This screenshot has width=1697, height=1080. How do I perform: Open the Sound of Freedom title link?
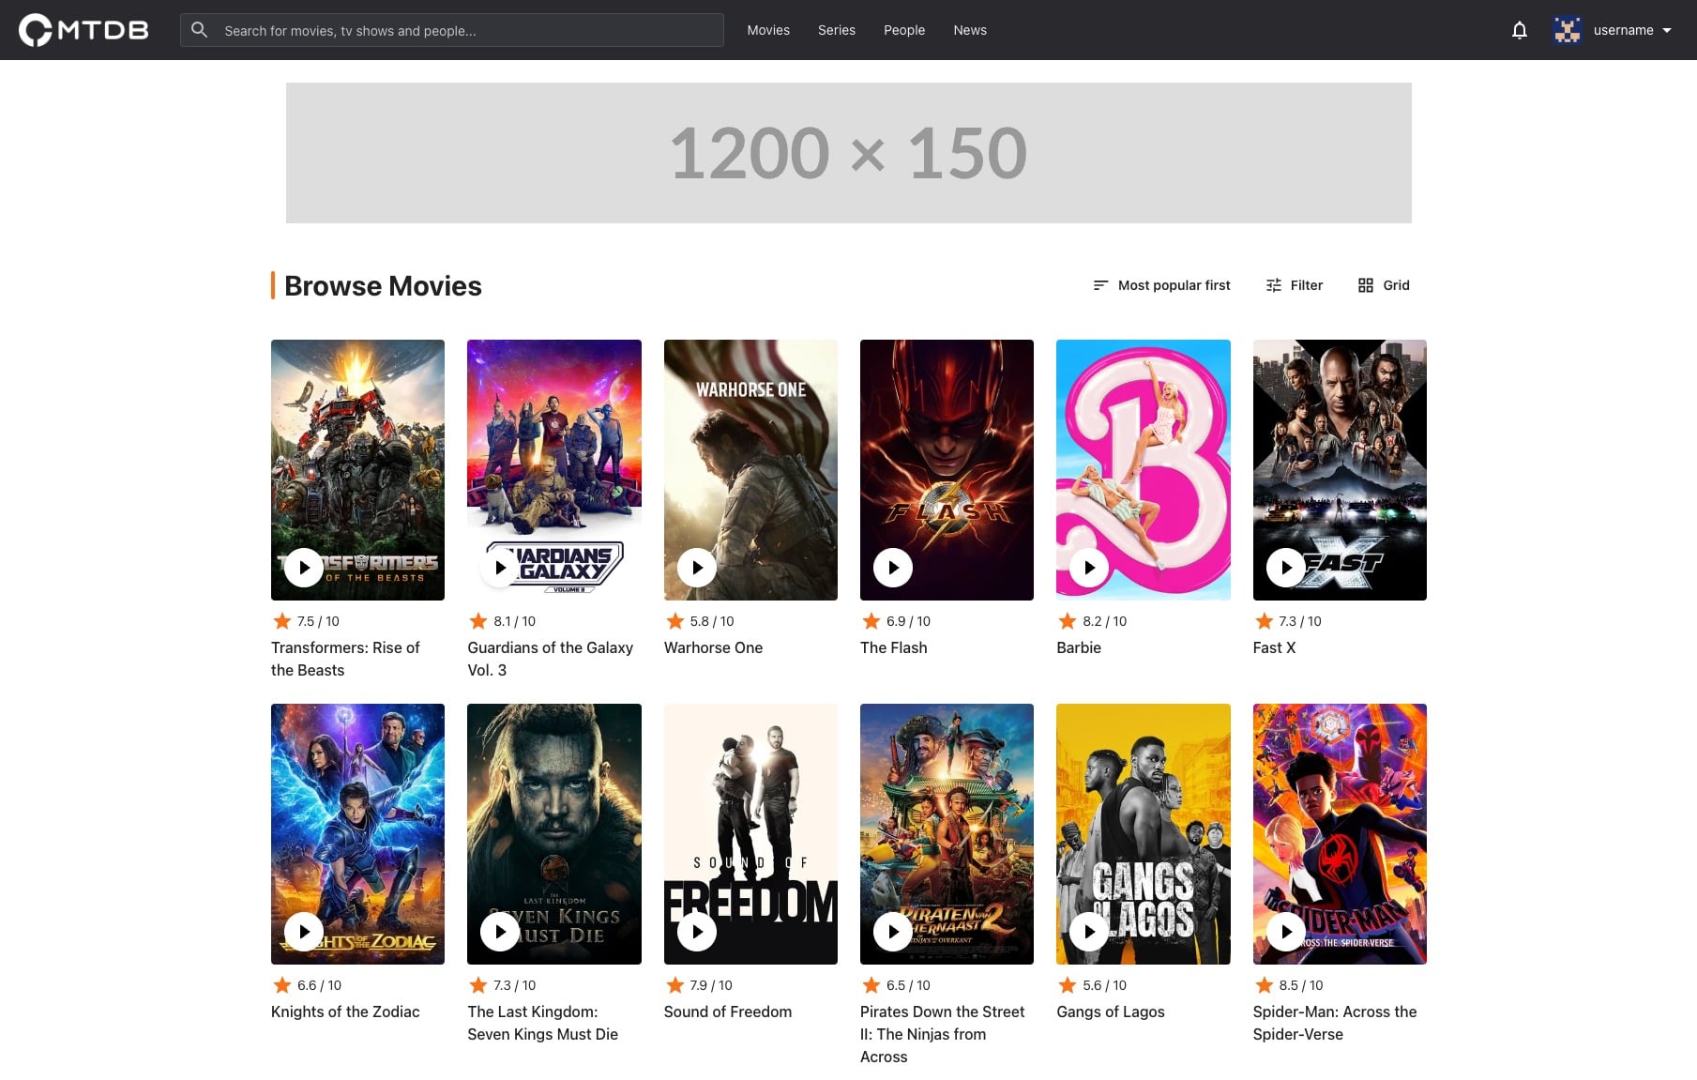(728, 1012)
